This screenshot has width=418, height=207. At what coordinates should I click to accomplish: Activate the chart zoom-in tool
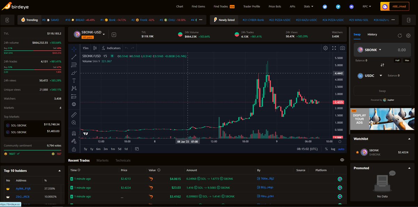coord(74,122)
